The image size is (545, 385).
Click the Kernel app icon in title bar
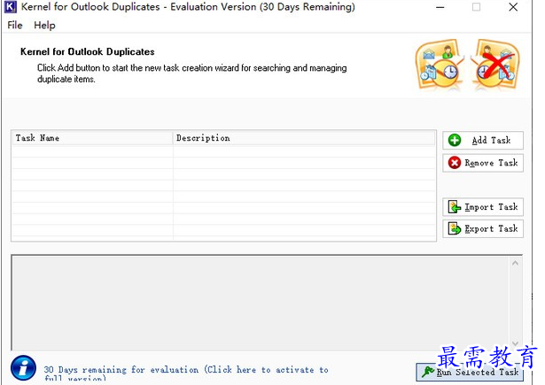click(x=10, y=7)
